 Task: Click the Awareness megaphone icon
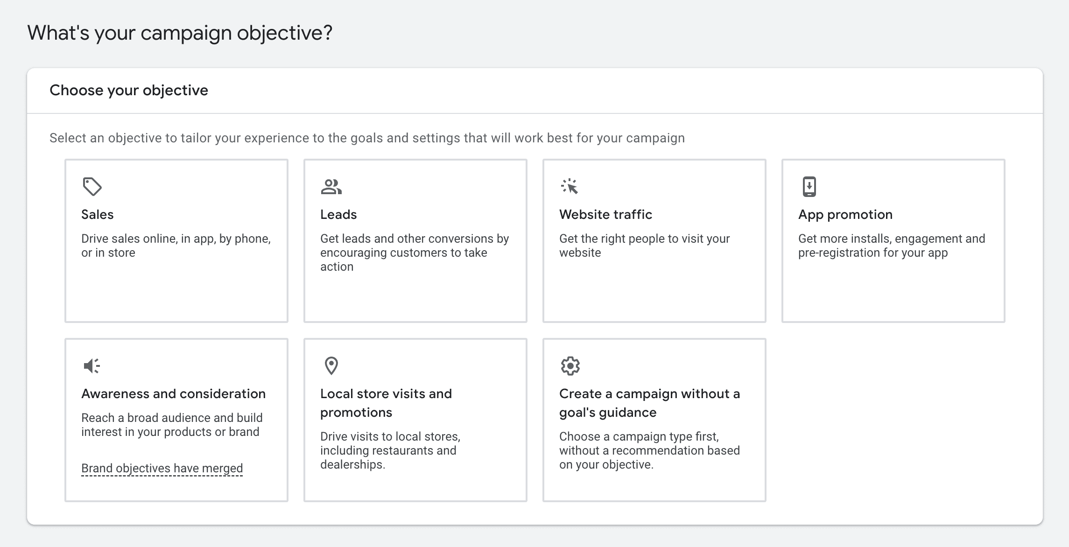pyautogui.click(x=91, y=366)
